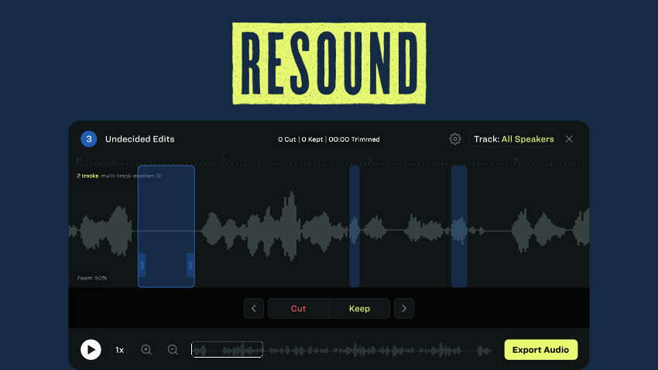
Task: Select the second narrow edit marker
Action: (x=355, y=227)
